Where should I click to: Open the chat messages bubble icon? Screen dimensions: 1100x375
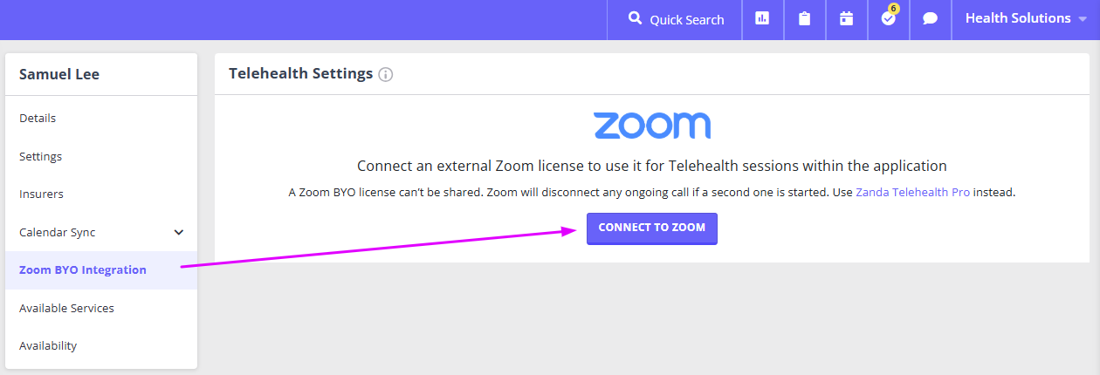[x=931, y=18]
